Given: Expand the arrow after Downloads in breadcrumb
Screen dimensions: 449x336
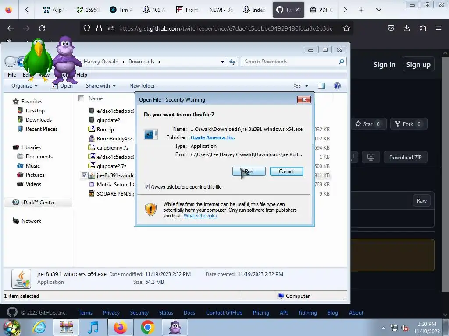Looking at the screenshot, I should [160, 62].
